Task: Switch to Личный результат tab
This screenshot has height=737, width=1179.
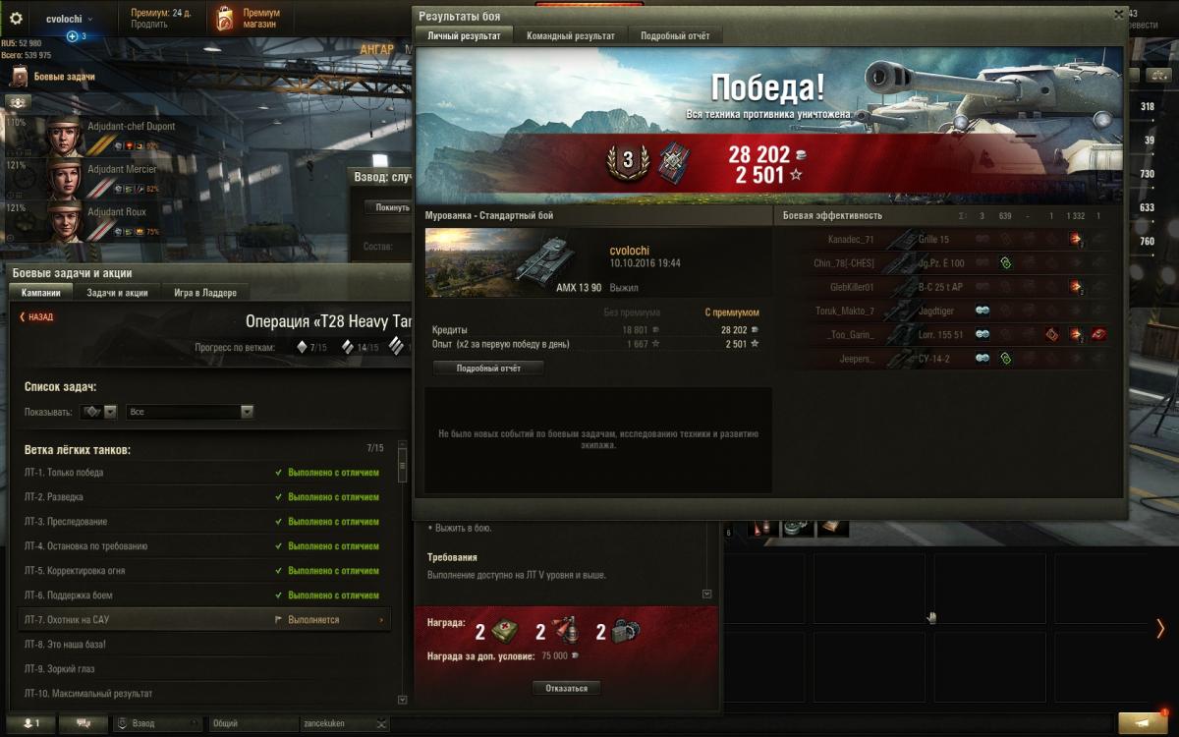Action: point(464,35)
